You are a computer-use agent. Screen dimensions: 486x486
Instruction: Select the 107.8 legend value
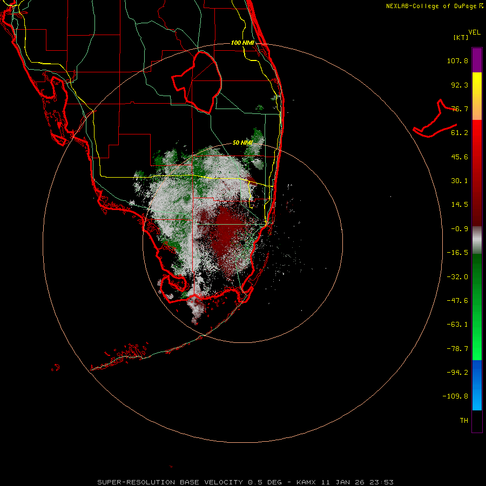(457, 60)
